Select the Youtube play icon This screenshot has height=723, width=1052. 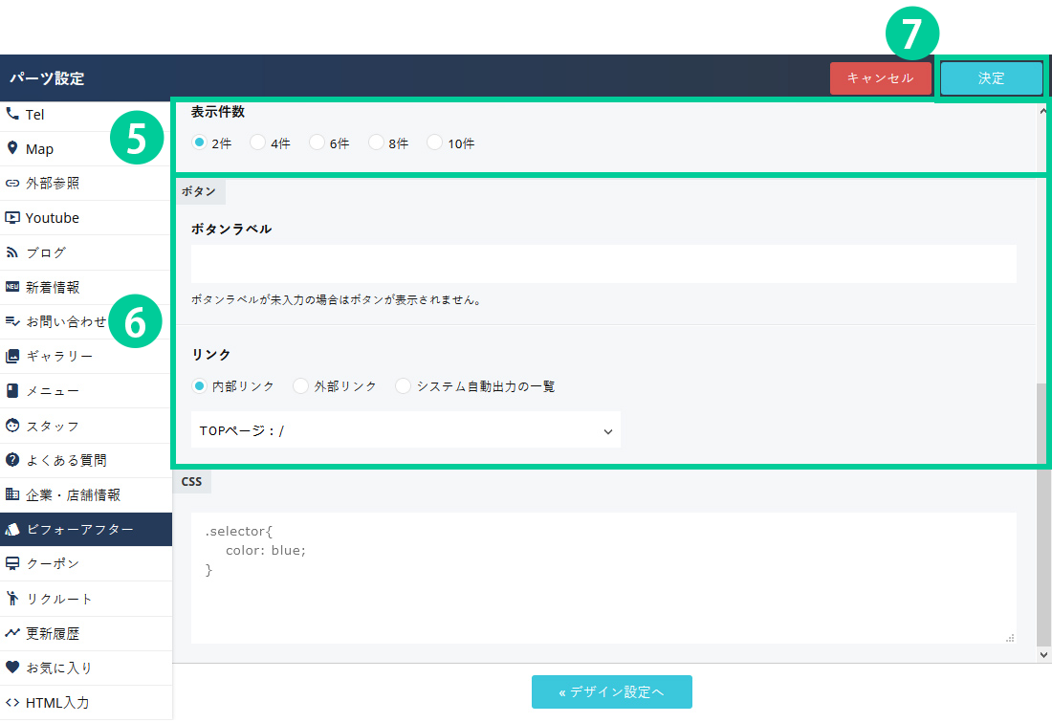tap(12, 218)
